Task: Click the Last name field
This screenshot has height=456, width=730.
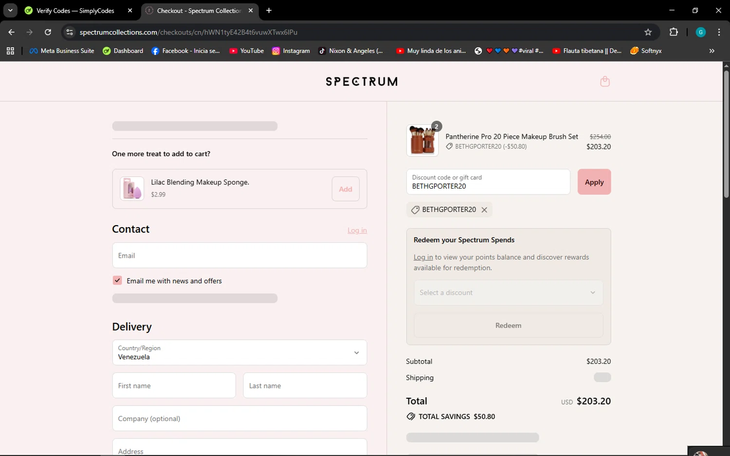Action: [305, 386]
